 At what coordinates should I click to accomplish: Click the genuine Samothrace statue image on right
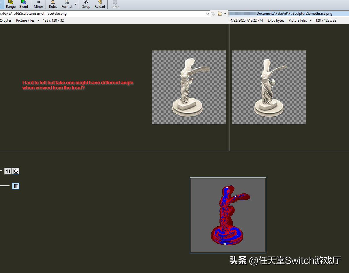pos(269,87)
